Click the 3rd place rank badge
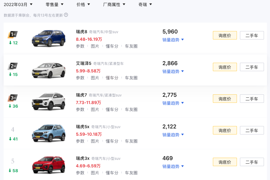270x180 pixels. click(x=13, y=98)
